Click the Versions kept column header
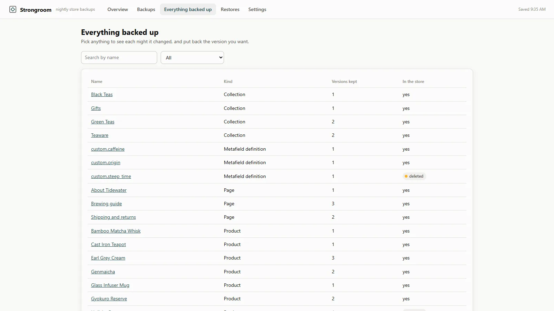The height and width of the screenshot is (311, 554). pos(344,82)
